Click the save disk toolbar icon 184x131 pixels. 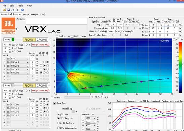click(x=9, y=10)
